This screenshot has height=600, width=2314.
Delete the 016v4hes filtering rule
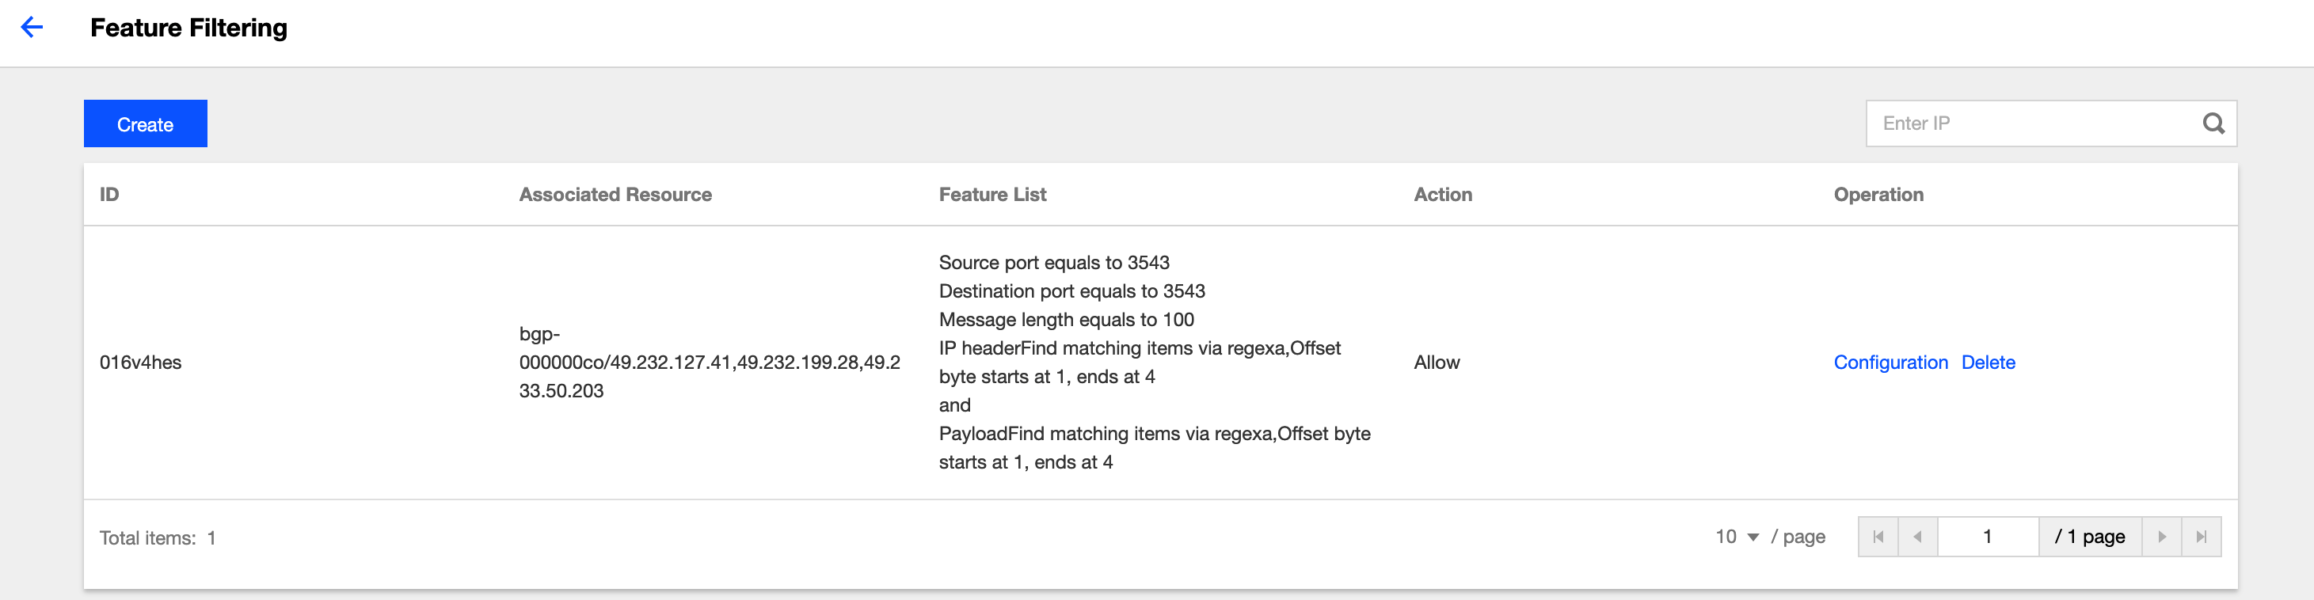[x=1988, y=363]
